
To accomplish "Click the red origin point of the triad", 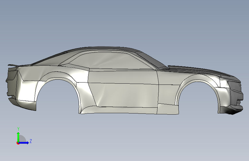I will (18, 143).
